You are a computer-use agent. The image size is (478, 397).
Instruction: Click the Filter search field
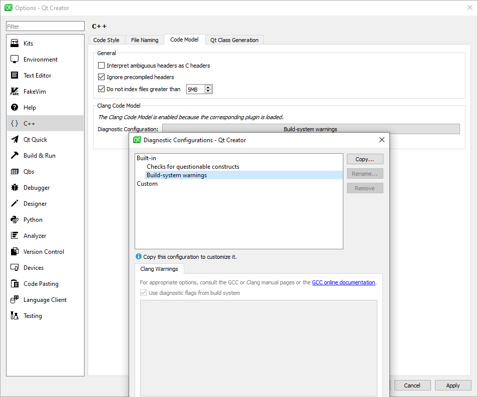pos(45,27)
